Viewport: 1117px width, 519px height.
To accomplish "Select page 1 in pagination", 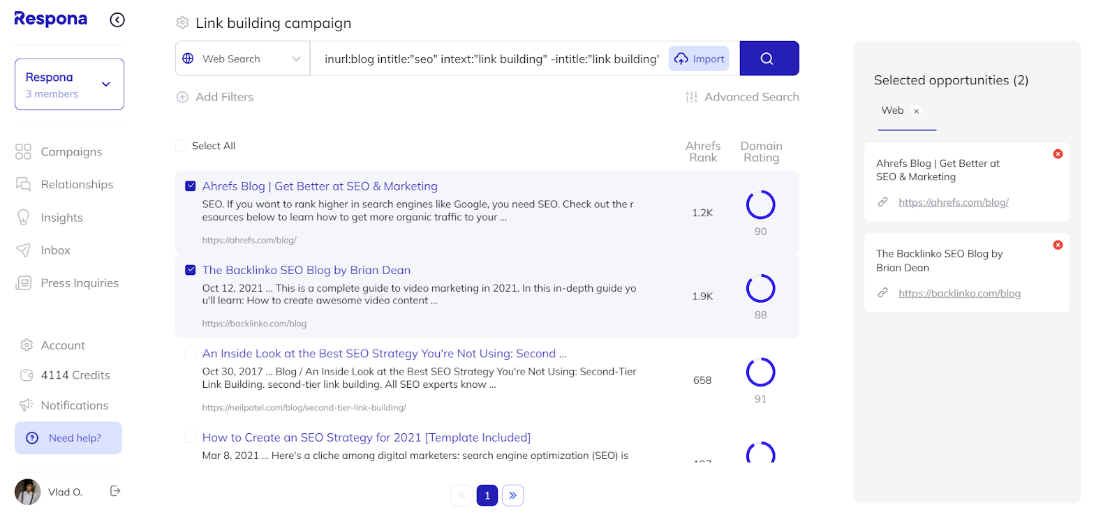I will (487, 495).
